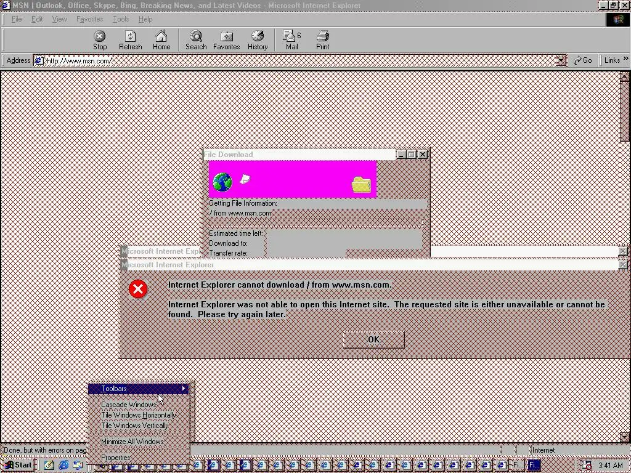Click the globe icon in File Download
The height and width of the screenshot is (473, 631).
[x=222, y=182]
